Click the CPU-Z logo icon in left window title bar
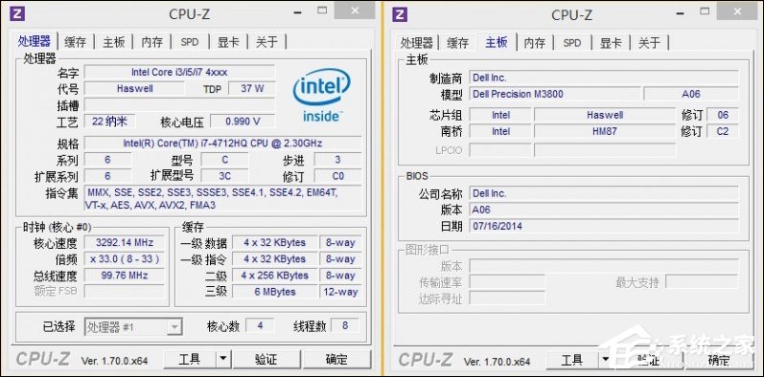This screenshot has height=377, width=764. 17,13
